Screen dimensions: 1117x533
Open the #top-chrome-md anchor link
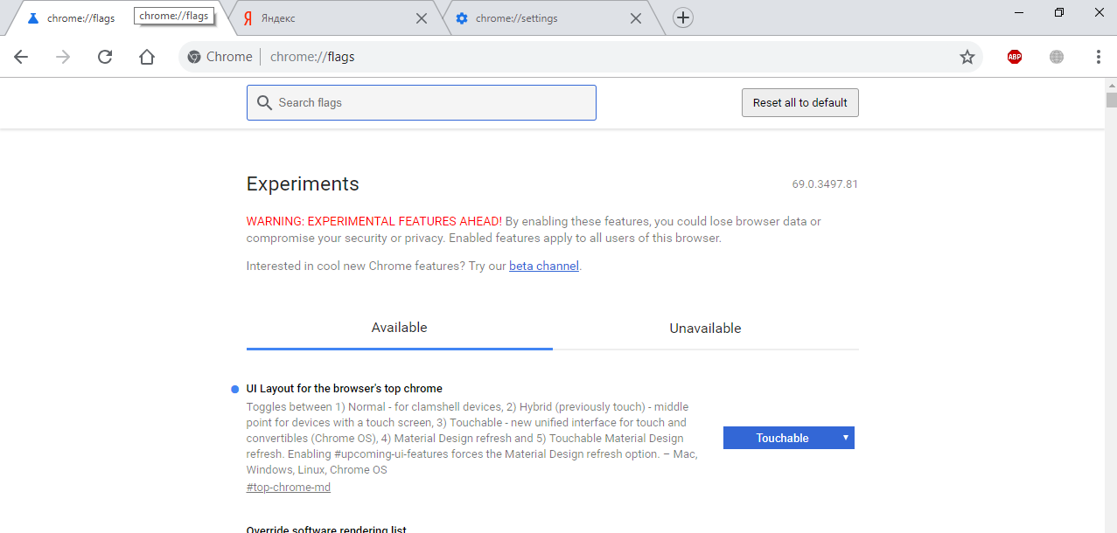[x=289, y=487]
